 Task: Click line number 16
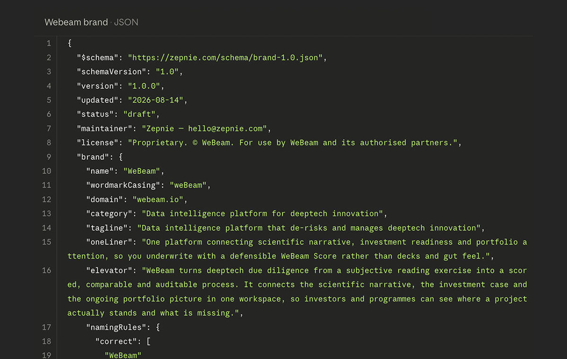pyautogui.click(x=47, y=270)
